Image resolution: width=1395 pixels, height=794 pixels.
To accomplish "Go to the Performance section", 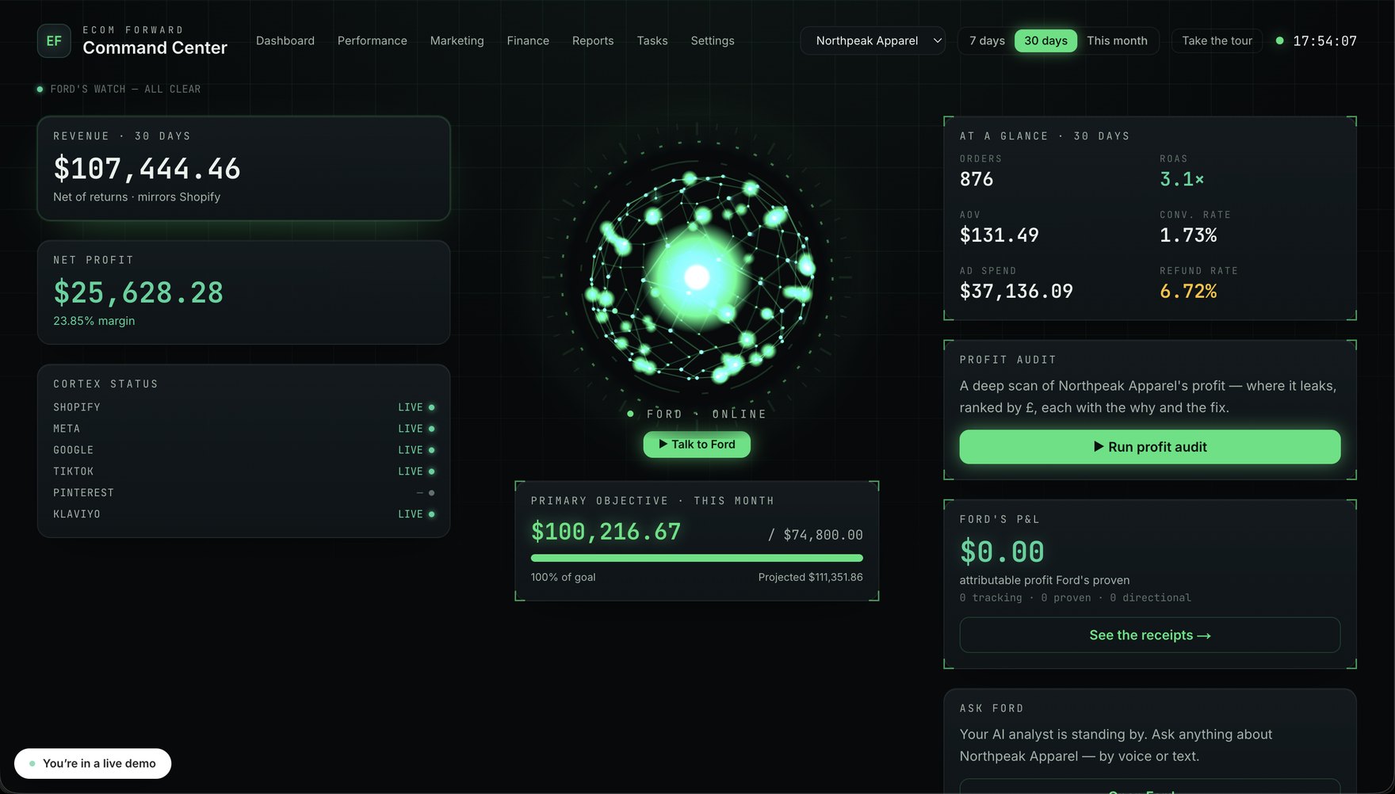I will 373,40.
